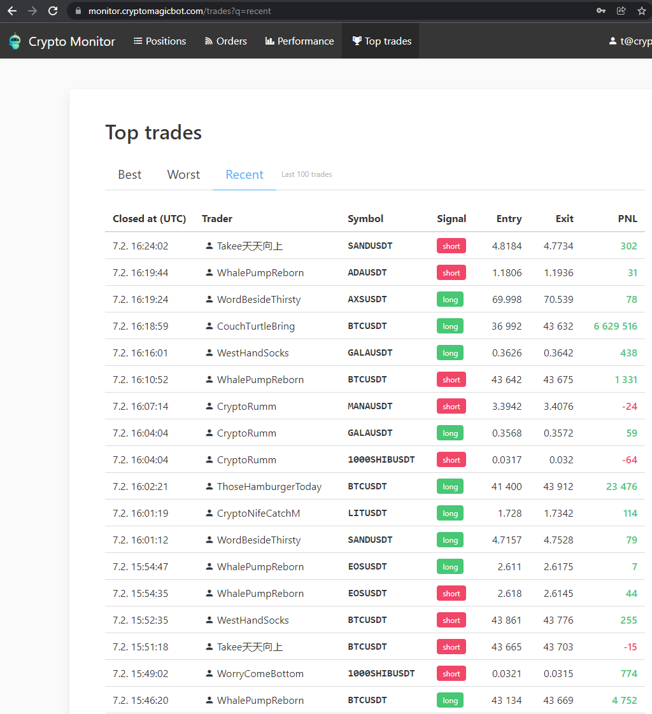
Task: Click the Symbol column header
Action: click(x=365, y=218)
